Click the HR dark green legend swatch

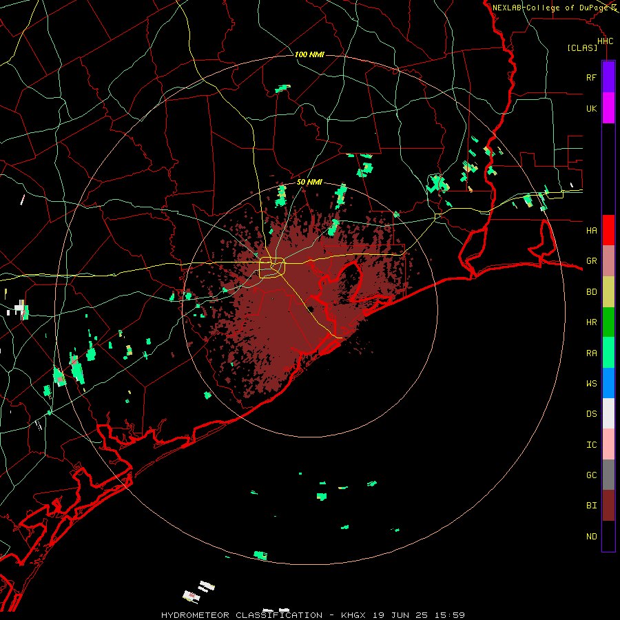point(608,322)
